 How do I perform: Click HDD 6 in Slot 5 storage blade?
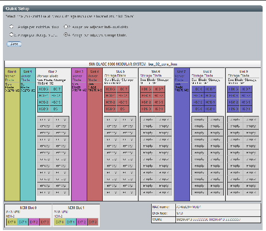[110, 89]
